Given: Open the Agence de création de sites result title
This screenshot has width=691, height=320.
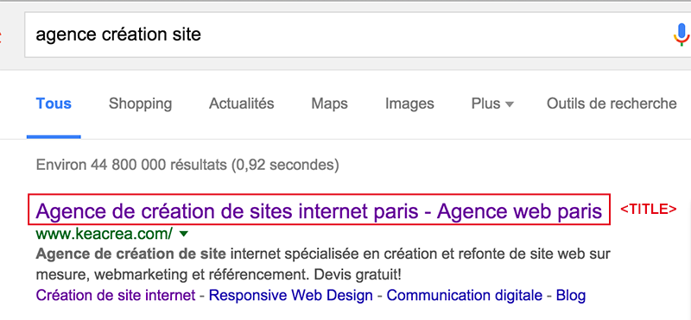Looking at the screenshot, I should coord(319,211).
